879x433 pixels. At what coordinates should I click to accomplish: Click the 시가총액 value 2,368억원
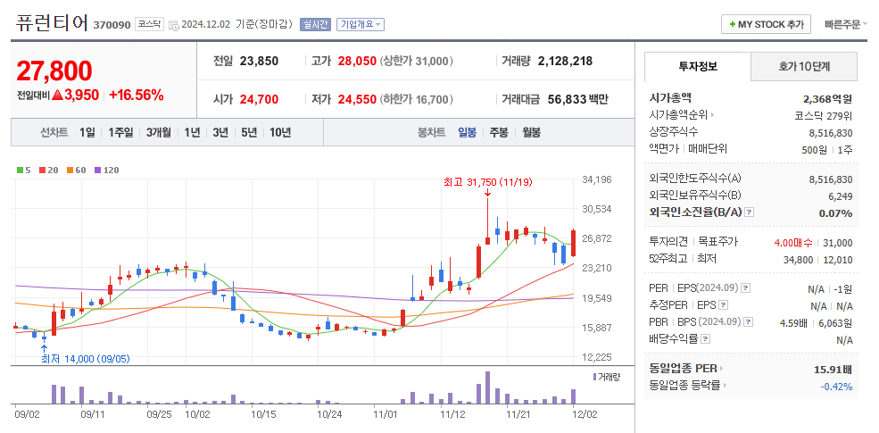[827, 99]
